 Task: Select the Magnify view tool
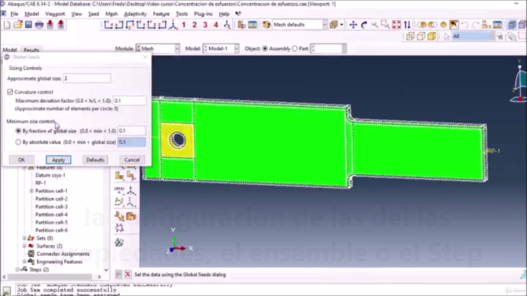coord(375,25)
